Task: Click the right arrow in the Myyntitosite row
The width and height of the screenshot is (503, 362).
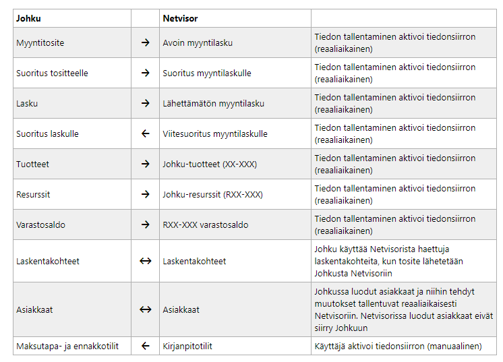Action: (x=146, y=42)
